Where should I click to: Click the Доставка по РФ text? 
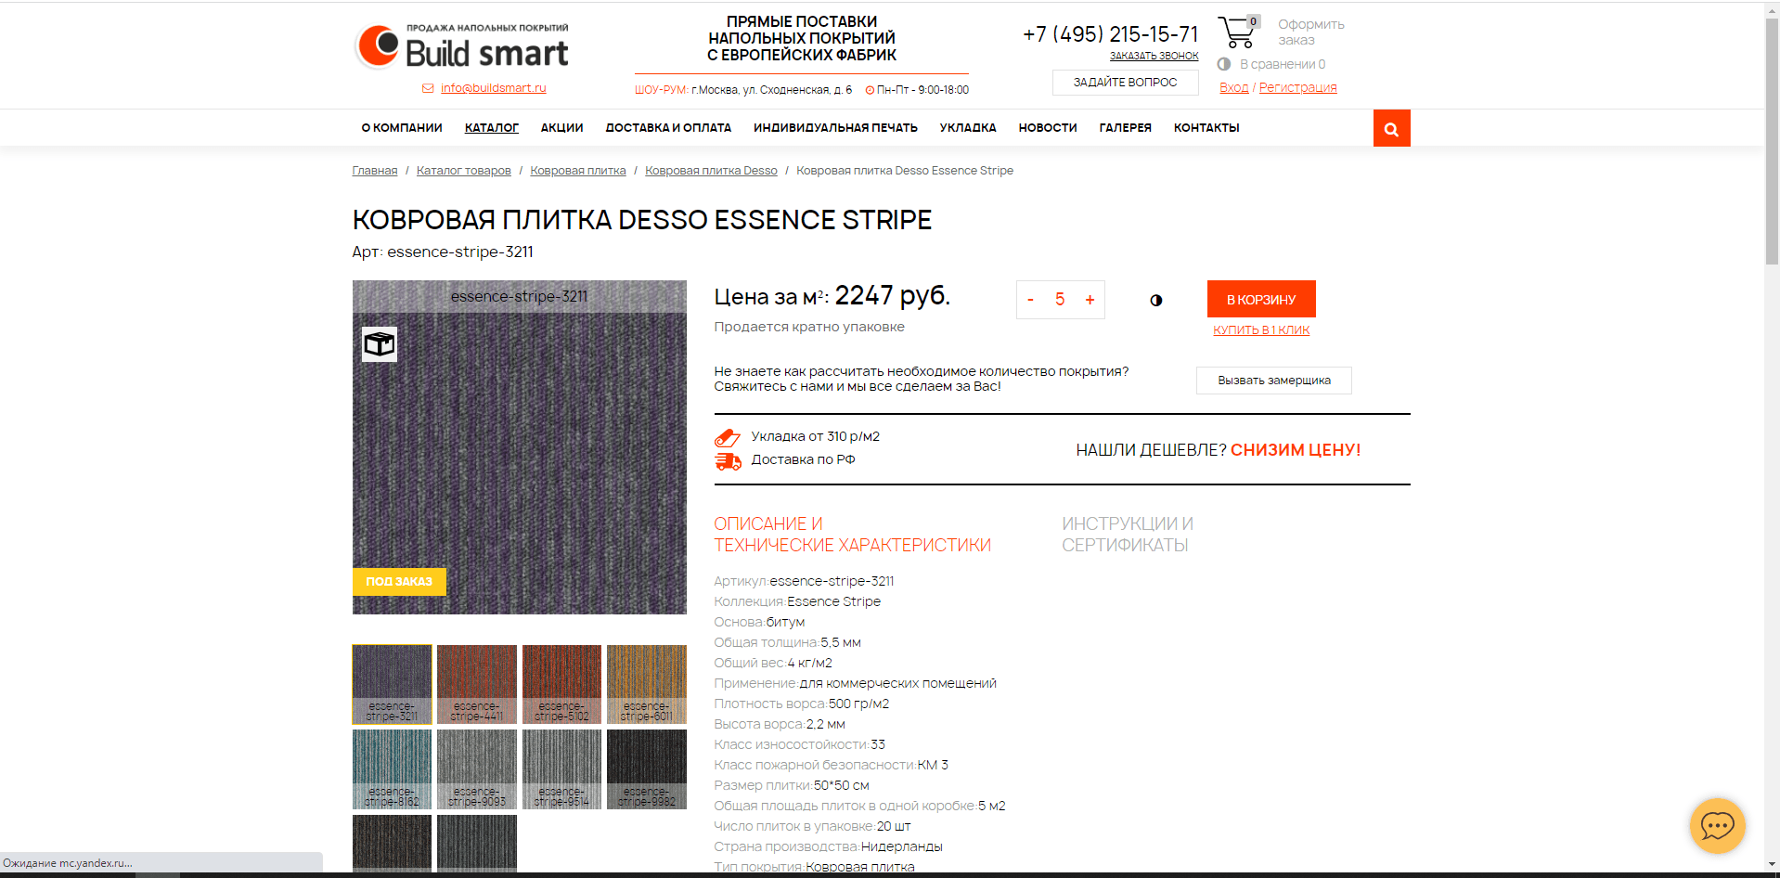803,459
